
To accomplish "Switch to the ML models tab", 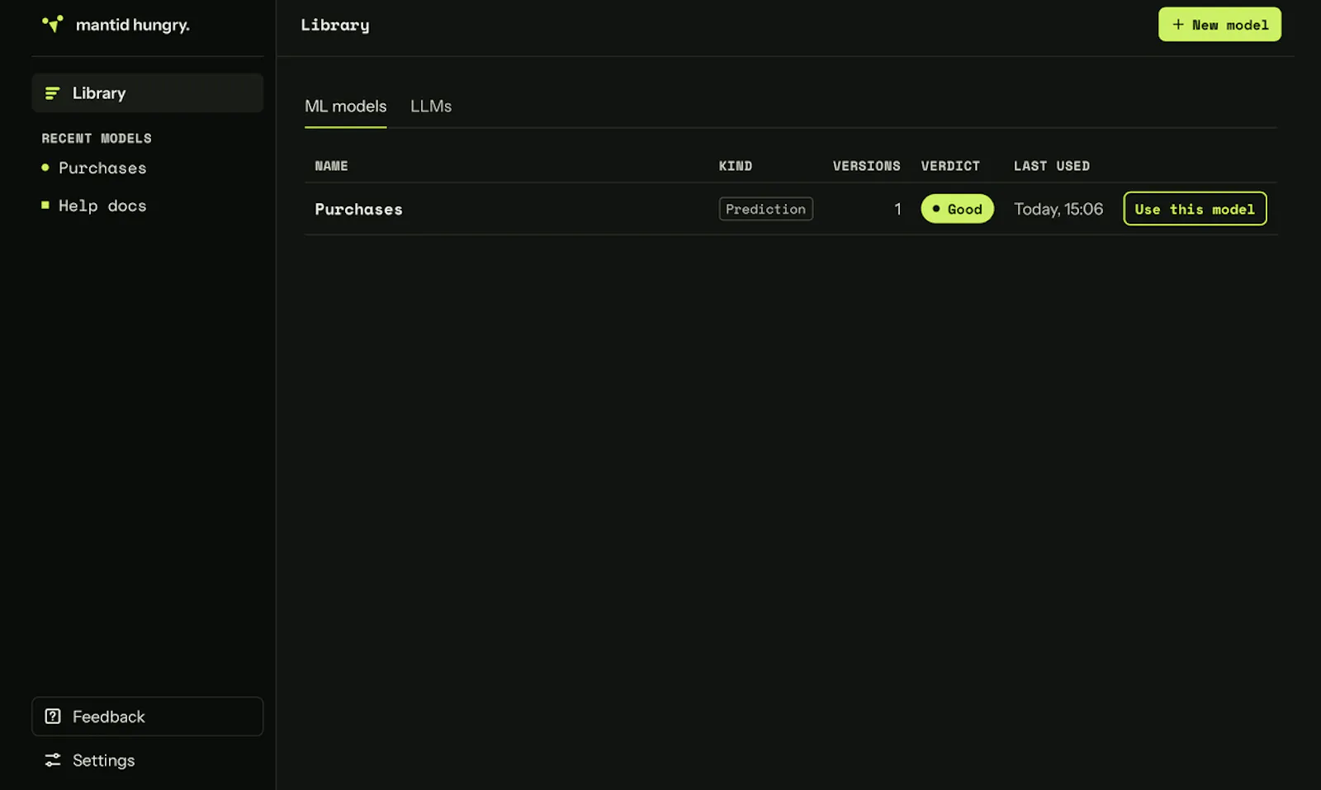I will 345,106.
